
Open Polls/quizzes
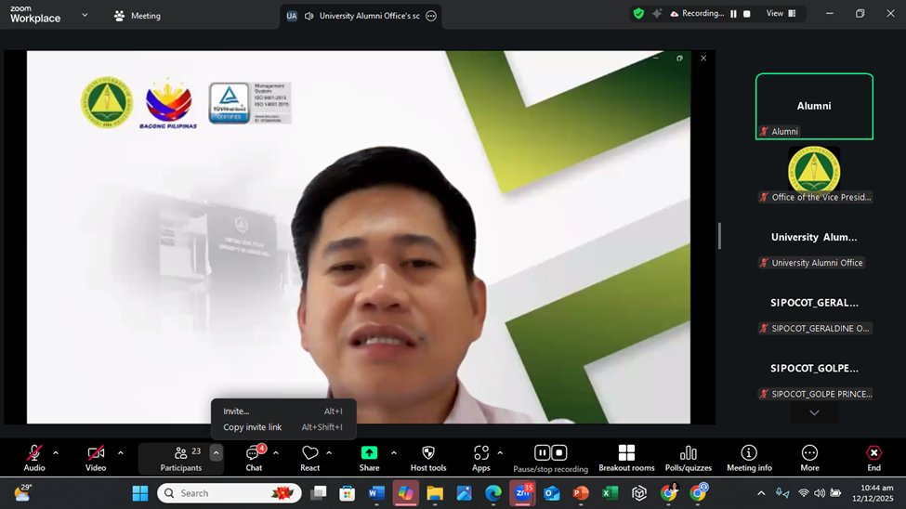pyautogui.click(x=688, y=455)
